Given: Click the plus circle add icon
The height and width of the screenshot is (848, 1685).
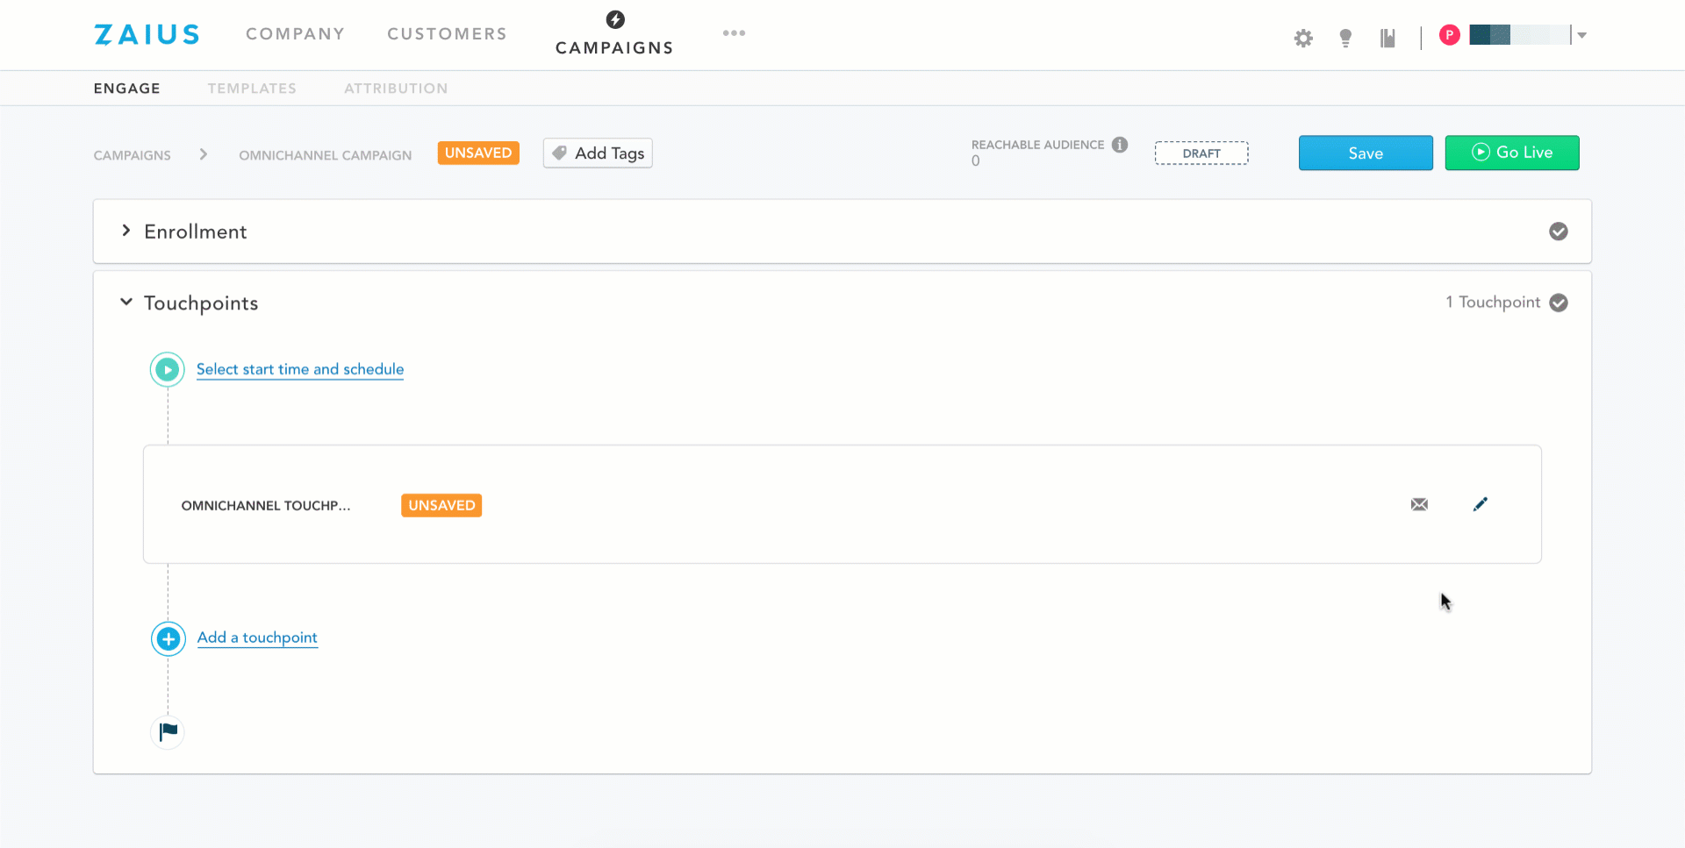Looking at the screenshot, I should tap(168, 638).
